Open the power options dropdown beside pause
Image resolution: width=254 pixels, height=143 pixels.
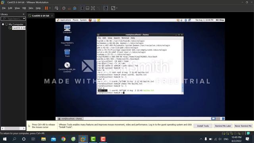coord(50,8)
